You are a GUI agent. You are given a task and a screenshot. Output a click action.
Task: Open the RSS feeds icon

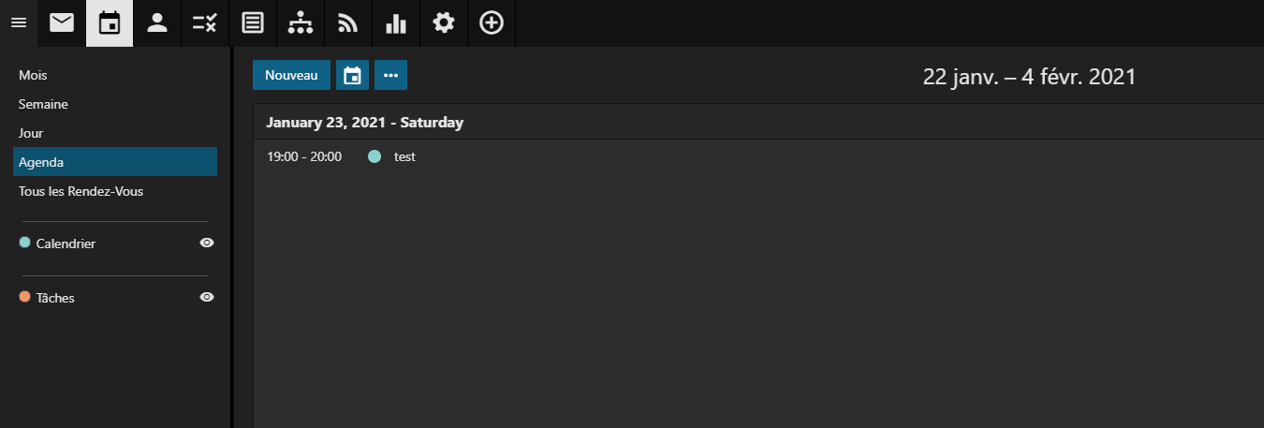tap(348, 23)
